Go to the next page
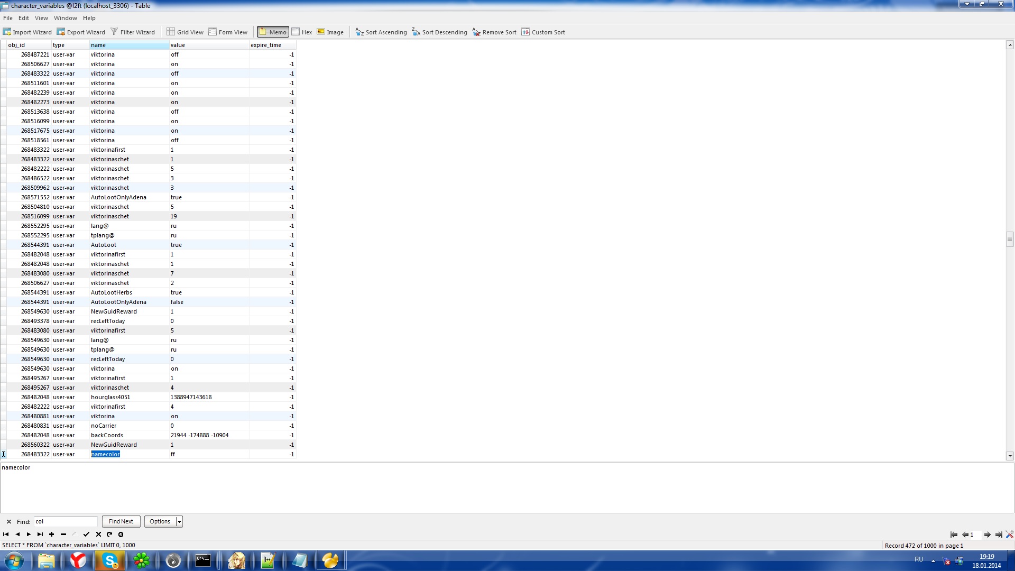Screen dimensions: 1015x571 [987, 535]
